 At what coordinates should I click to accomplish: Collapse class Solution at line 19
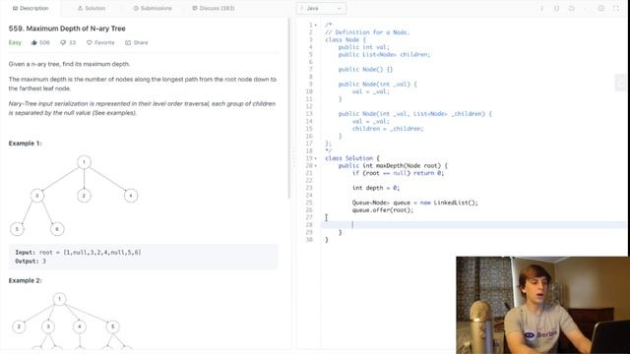point(316,158)
